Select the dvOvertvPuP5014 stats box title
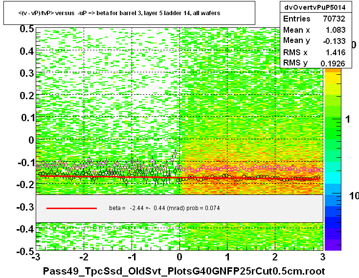The height and width of the screenshot is (278, 359). point(315,7)
